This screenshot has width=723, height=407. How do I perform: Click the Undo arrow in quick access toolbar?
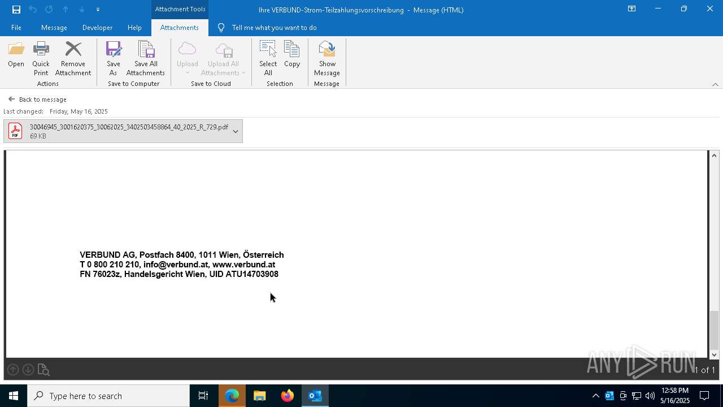[33, 10]
